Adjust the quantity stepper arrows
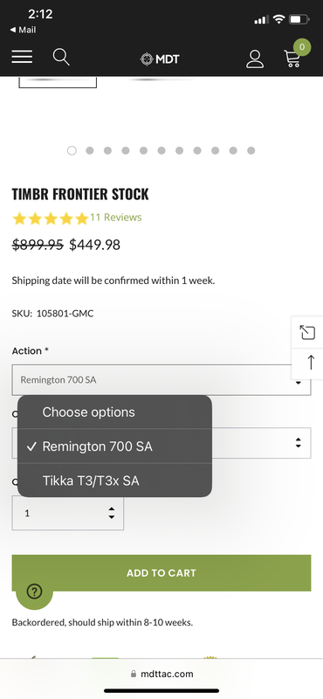 pyautogui.click(x=112, y=513)
